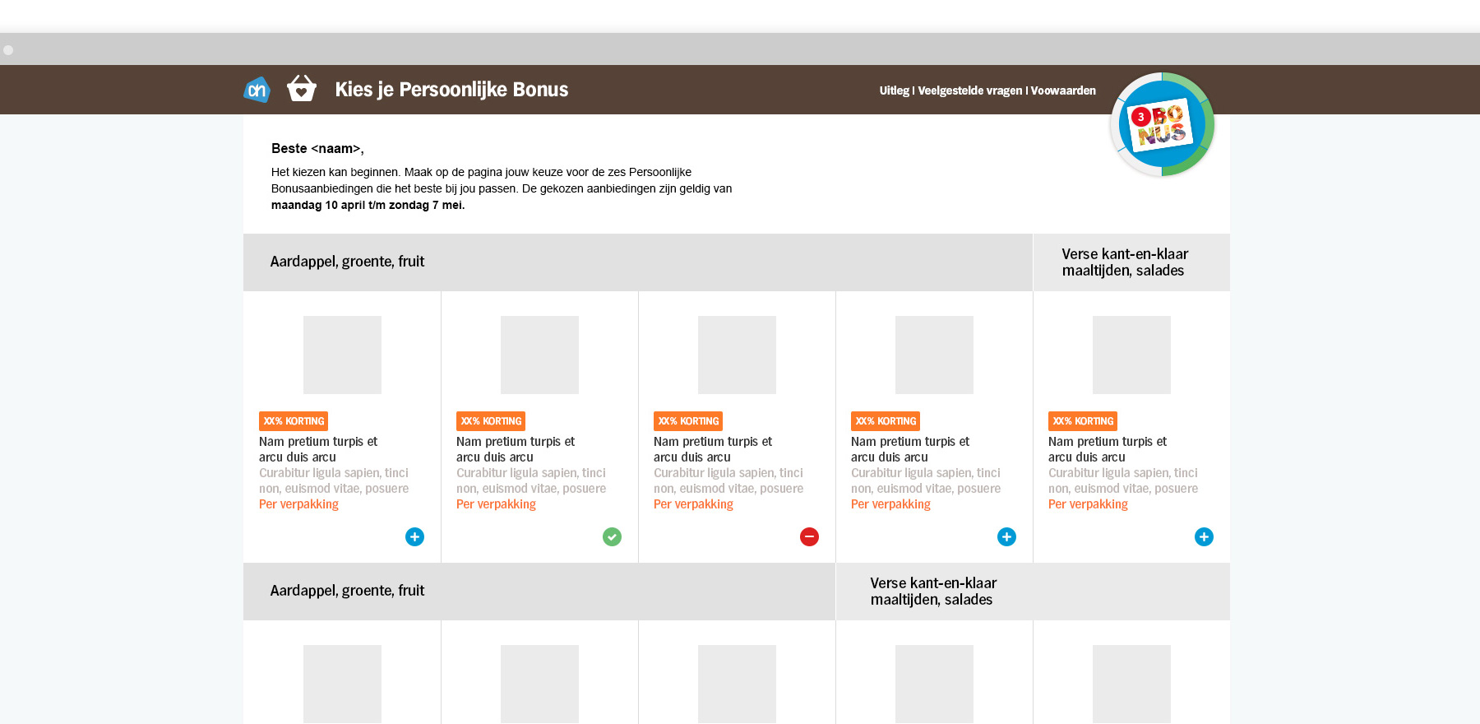Toggle the green checkmark on second product
The height and width of the screenshot is (724, 1480).
612,536
